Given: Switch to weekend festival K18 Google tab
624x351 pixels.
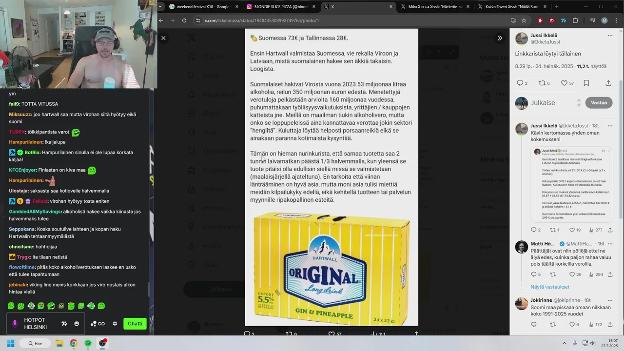Looking at the screenshot, I should (x=203, y=7).
